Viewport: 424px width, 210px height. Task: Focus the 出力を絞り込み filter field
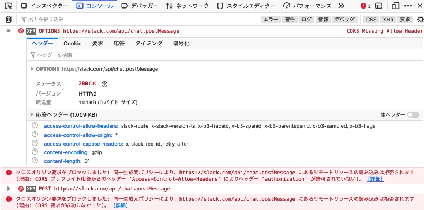point(138,19)
